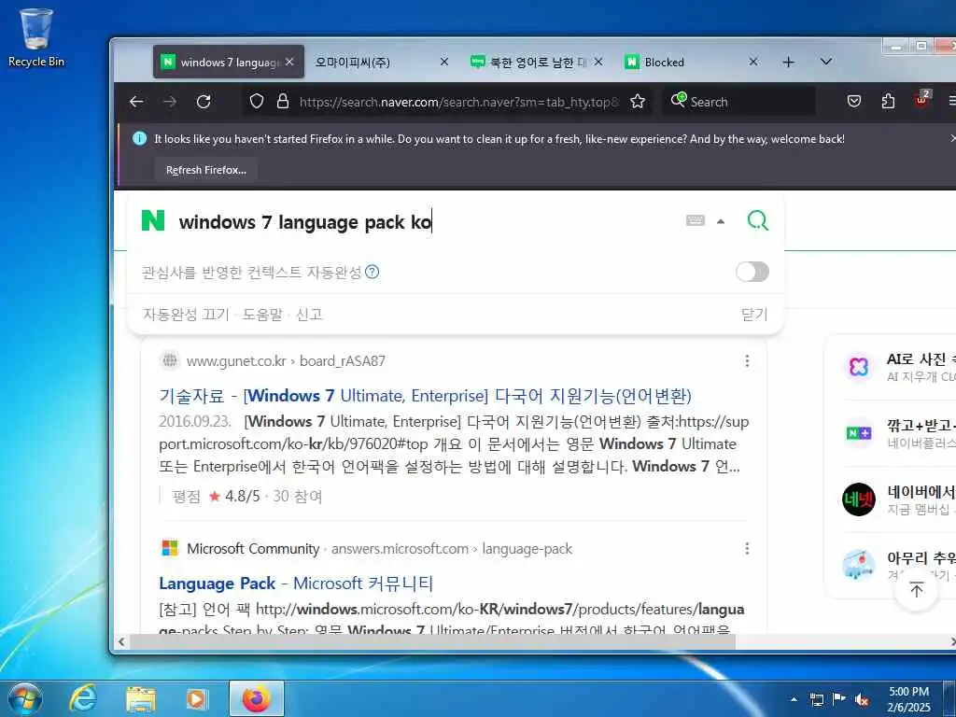Click the URL address bar field
The image size is (956, 717).
[458, 102]
